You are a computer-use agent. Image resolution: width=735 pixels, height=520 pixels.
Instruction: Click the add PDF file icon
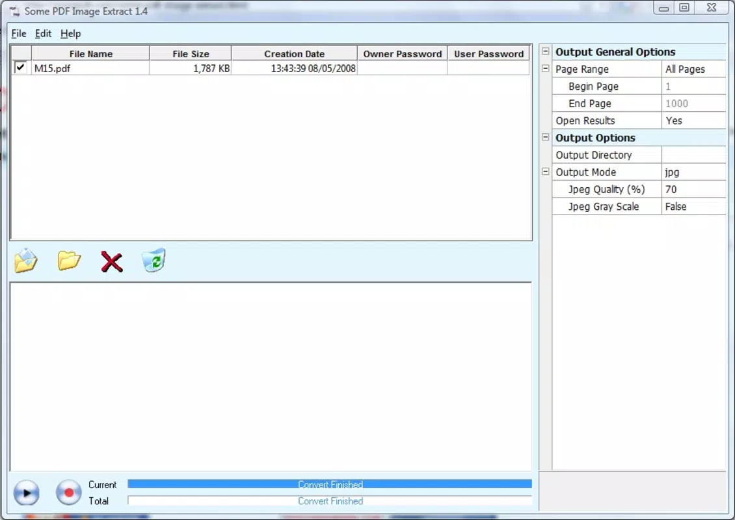coord(26,261)
